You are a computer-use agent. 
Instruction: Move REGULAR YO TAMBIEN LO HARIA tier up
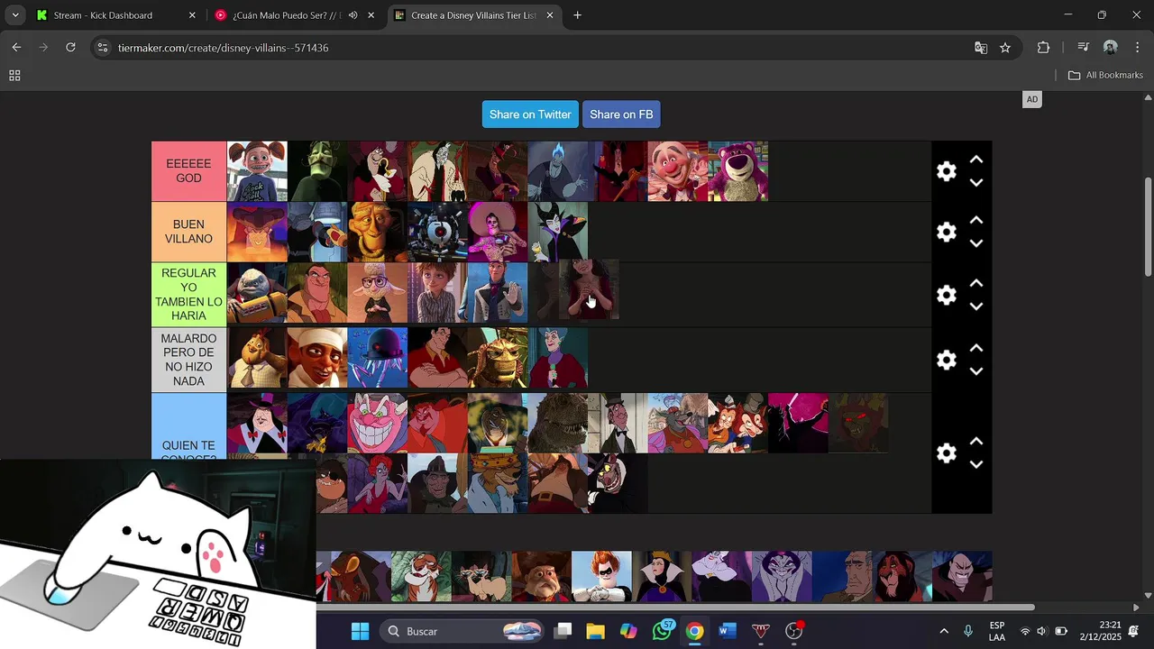tap(975, 283)
